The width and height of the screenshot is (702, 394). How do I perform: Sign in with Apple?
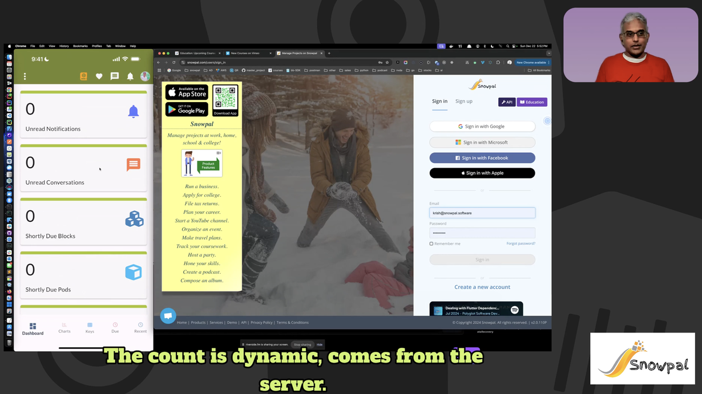coord(482,173)
